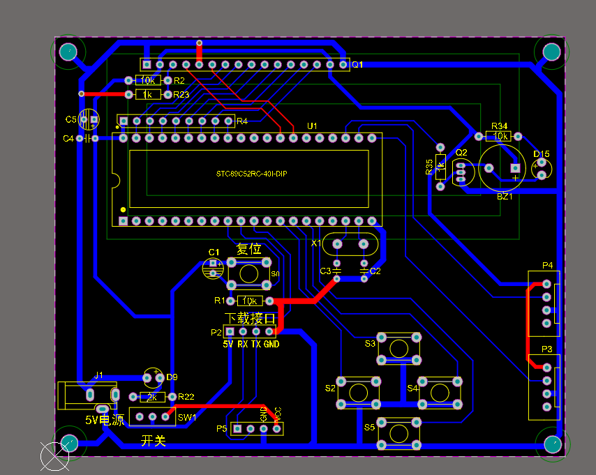Select the J1 power jack footprint
This screenshot has height=475, width=596.
click(88, 396)
